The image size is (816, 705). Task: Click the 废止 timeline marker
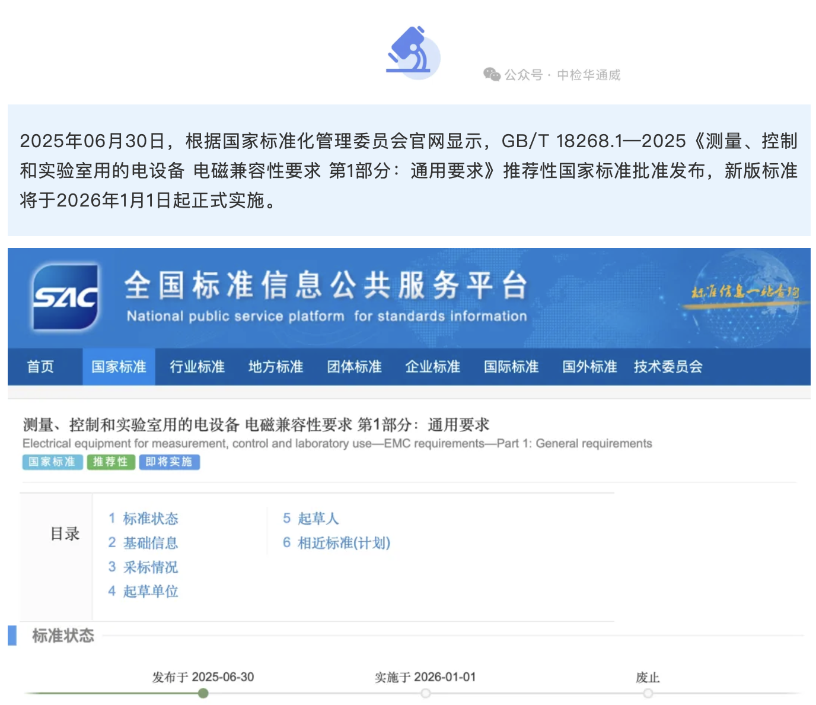tap(648, 693)
